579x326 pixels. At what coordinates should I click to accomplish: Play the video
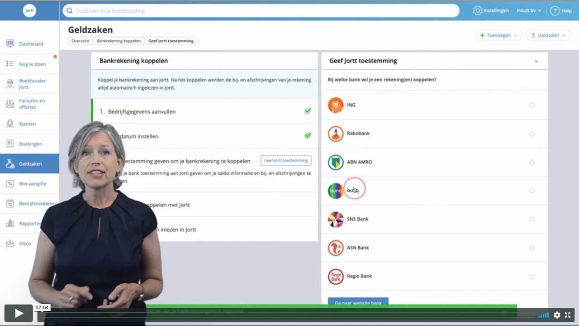pos(19,313)
